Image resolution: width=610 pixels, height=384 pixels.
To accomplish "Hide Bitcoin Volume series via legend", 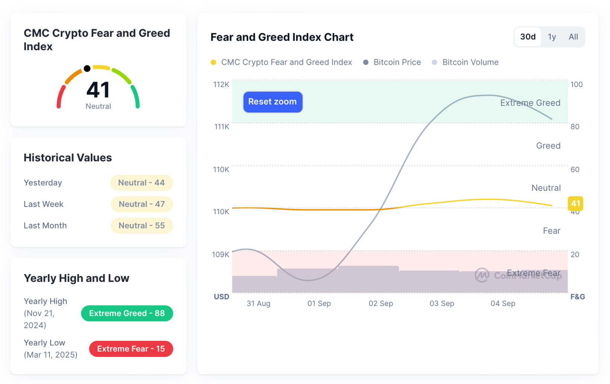I will 465,63.
